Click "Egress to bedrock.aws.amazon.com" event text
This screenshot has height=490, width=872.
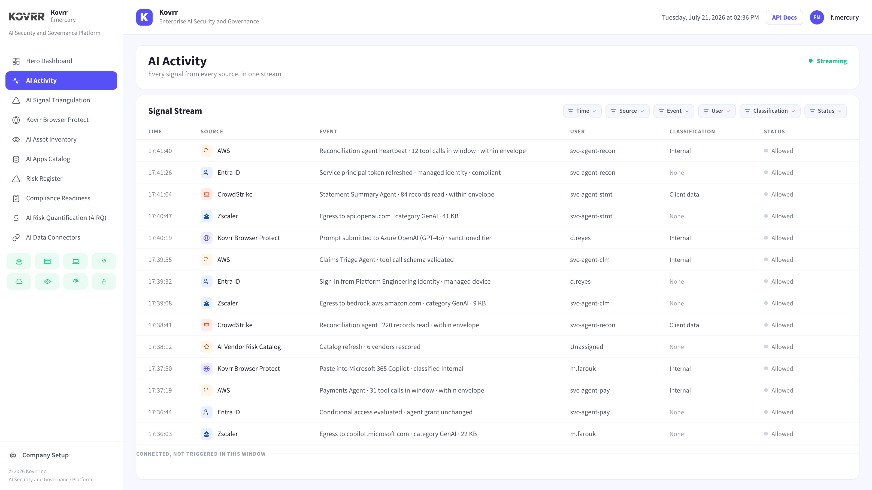pyautogui.click(x=402, y=303)
